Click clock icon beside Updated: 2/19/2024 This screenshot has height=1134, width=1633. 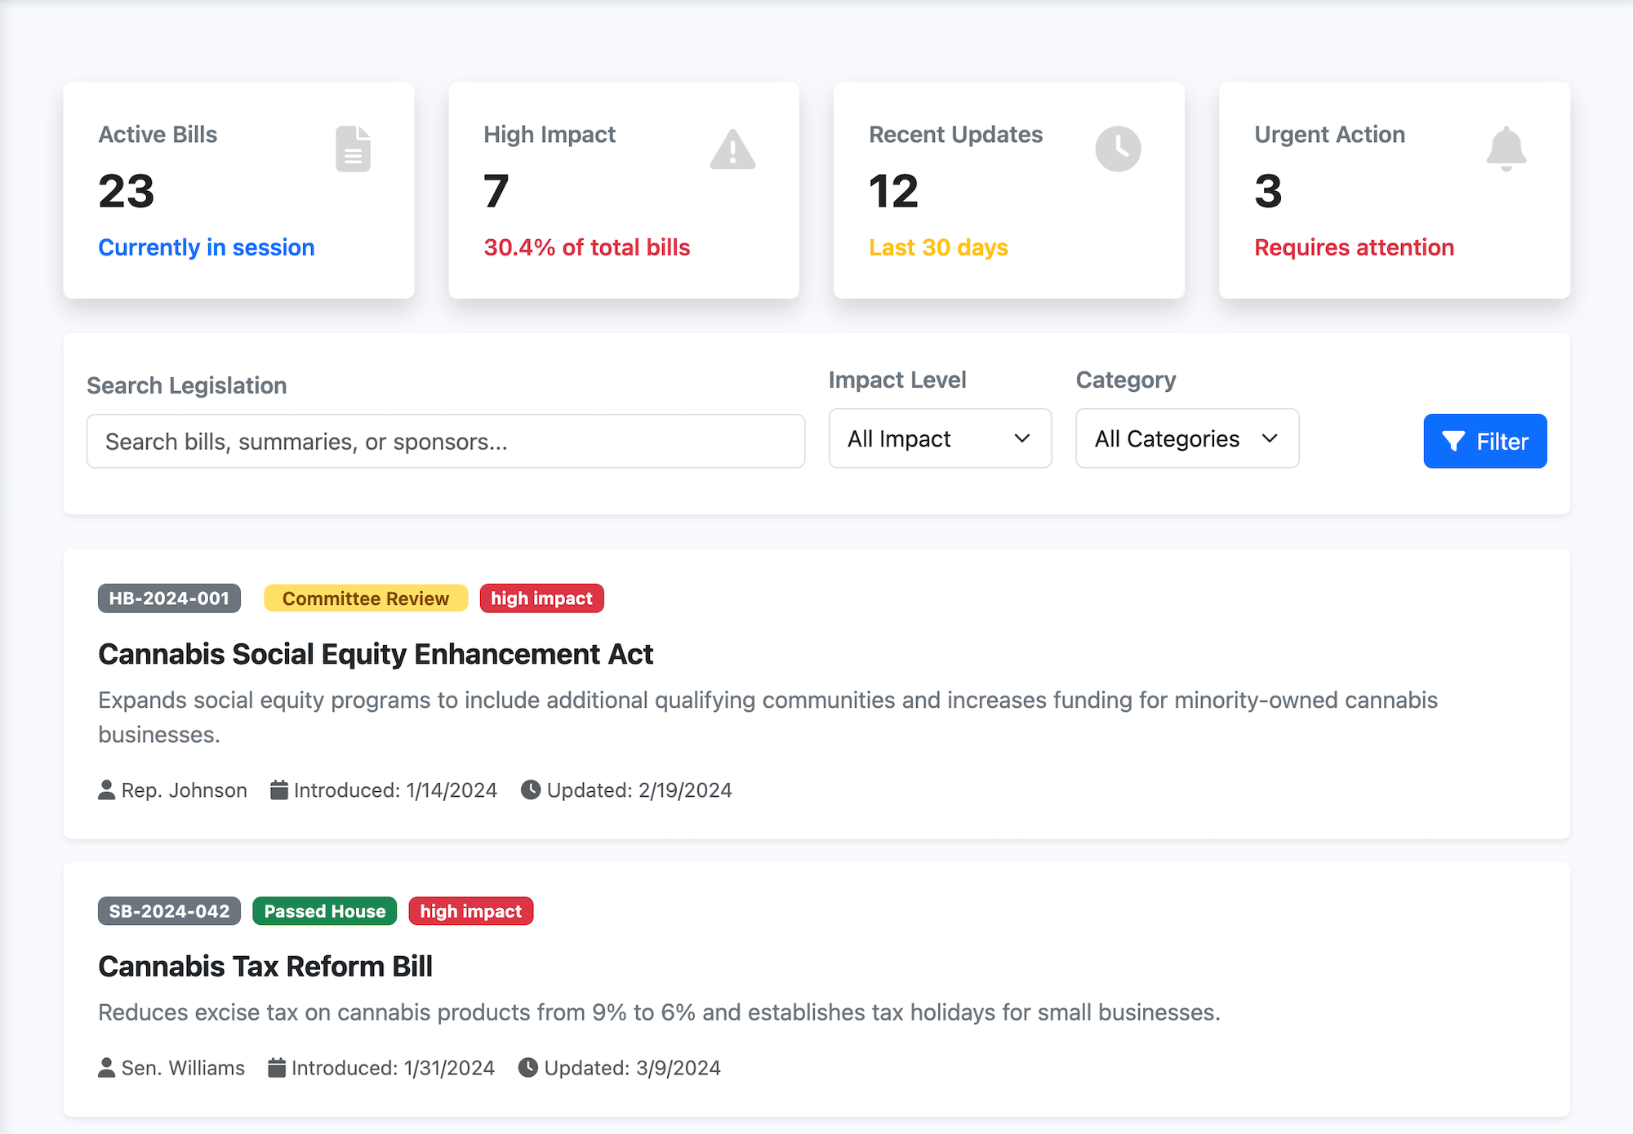coord(531,790)
